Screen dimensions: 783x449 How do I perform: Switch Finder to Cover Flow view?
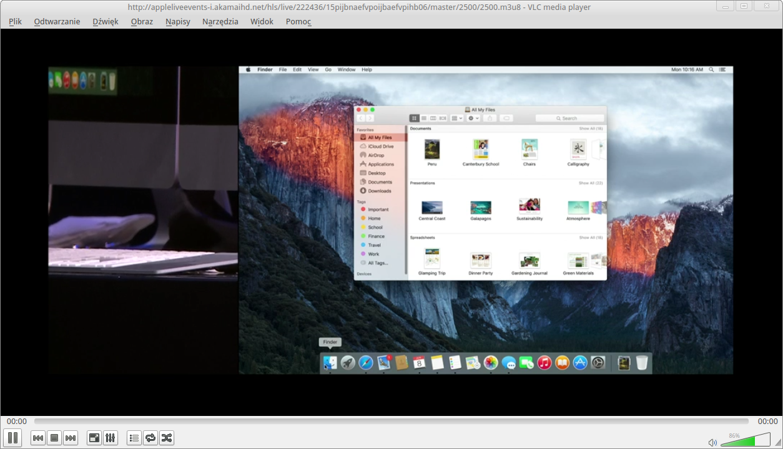(443, 118)
